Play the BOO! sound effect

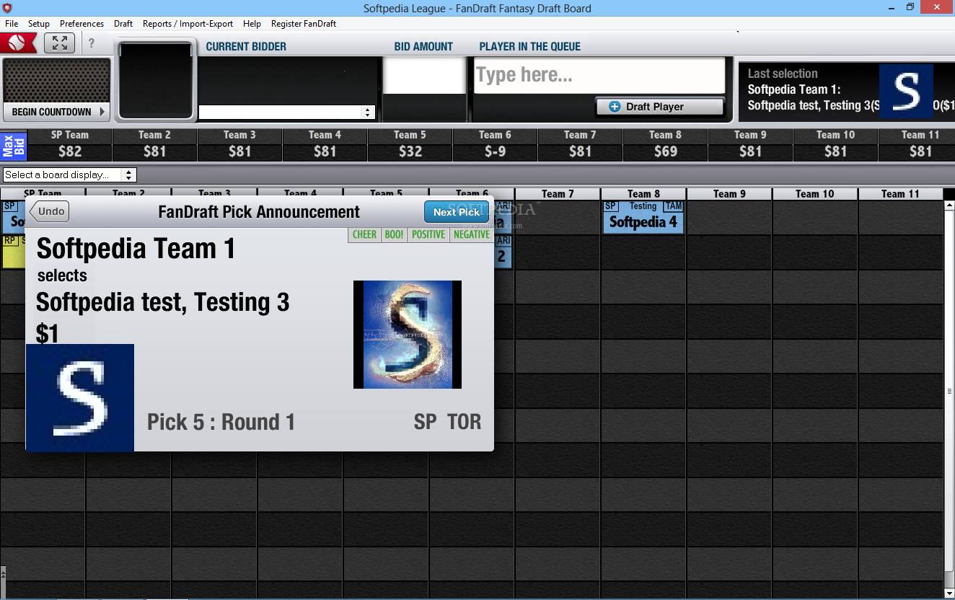pyautogui.click(x=394, y=234)
